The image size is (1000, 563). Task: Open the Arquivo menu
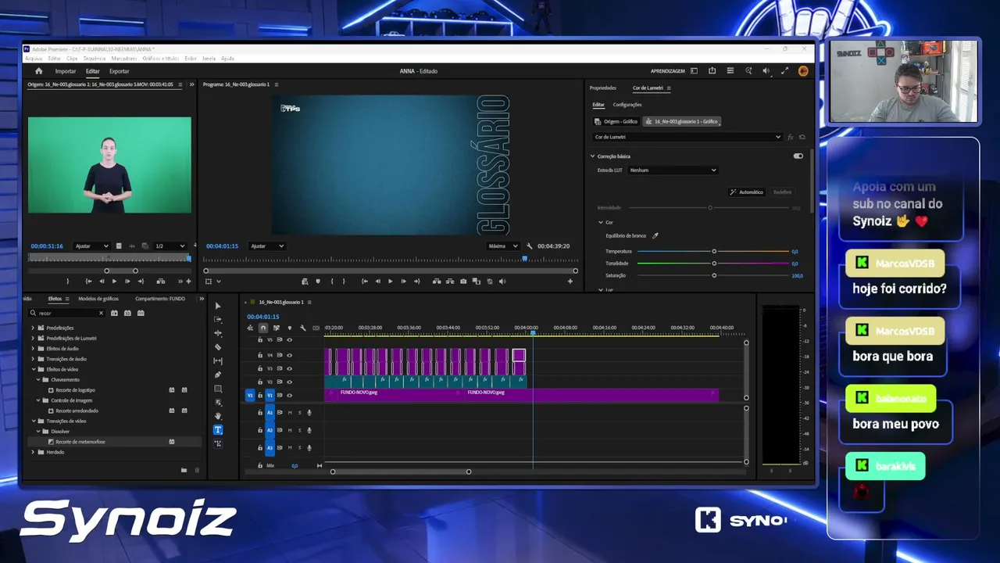34,59
